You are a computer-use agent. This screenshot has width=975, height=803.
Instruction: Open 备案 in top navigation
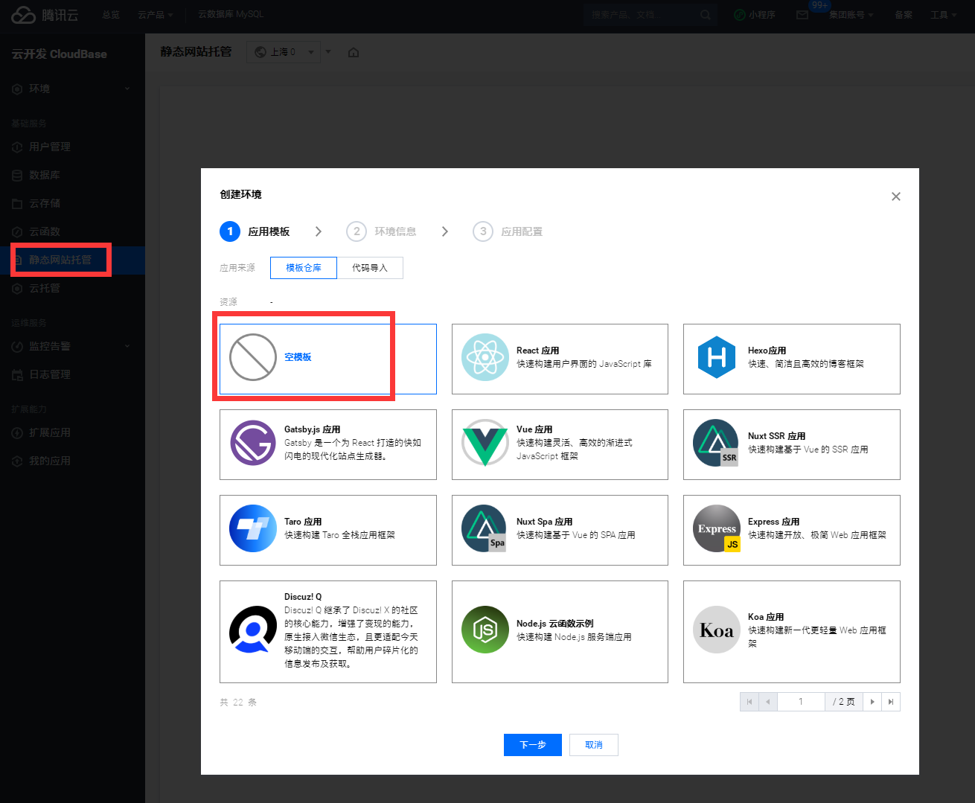(x=904, y=15)
